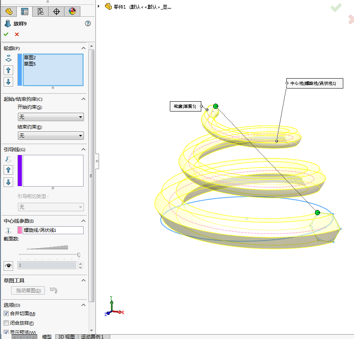Click the panel scrollbar up arrow
Image resolution: width=354 pixels, height=339 pixels.
[91, 46]
